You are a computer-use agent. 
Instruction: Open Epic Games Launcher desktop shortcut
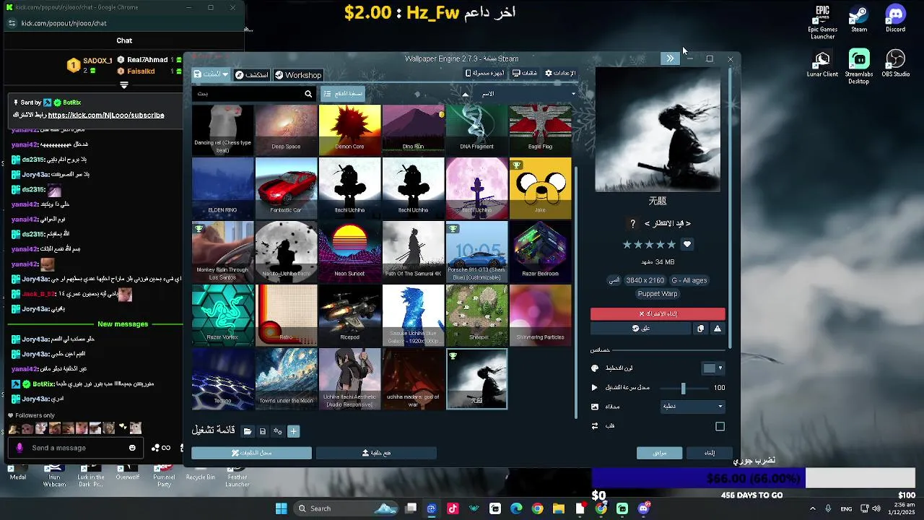click(822, 23)
